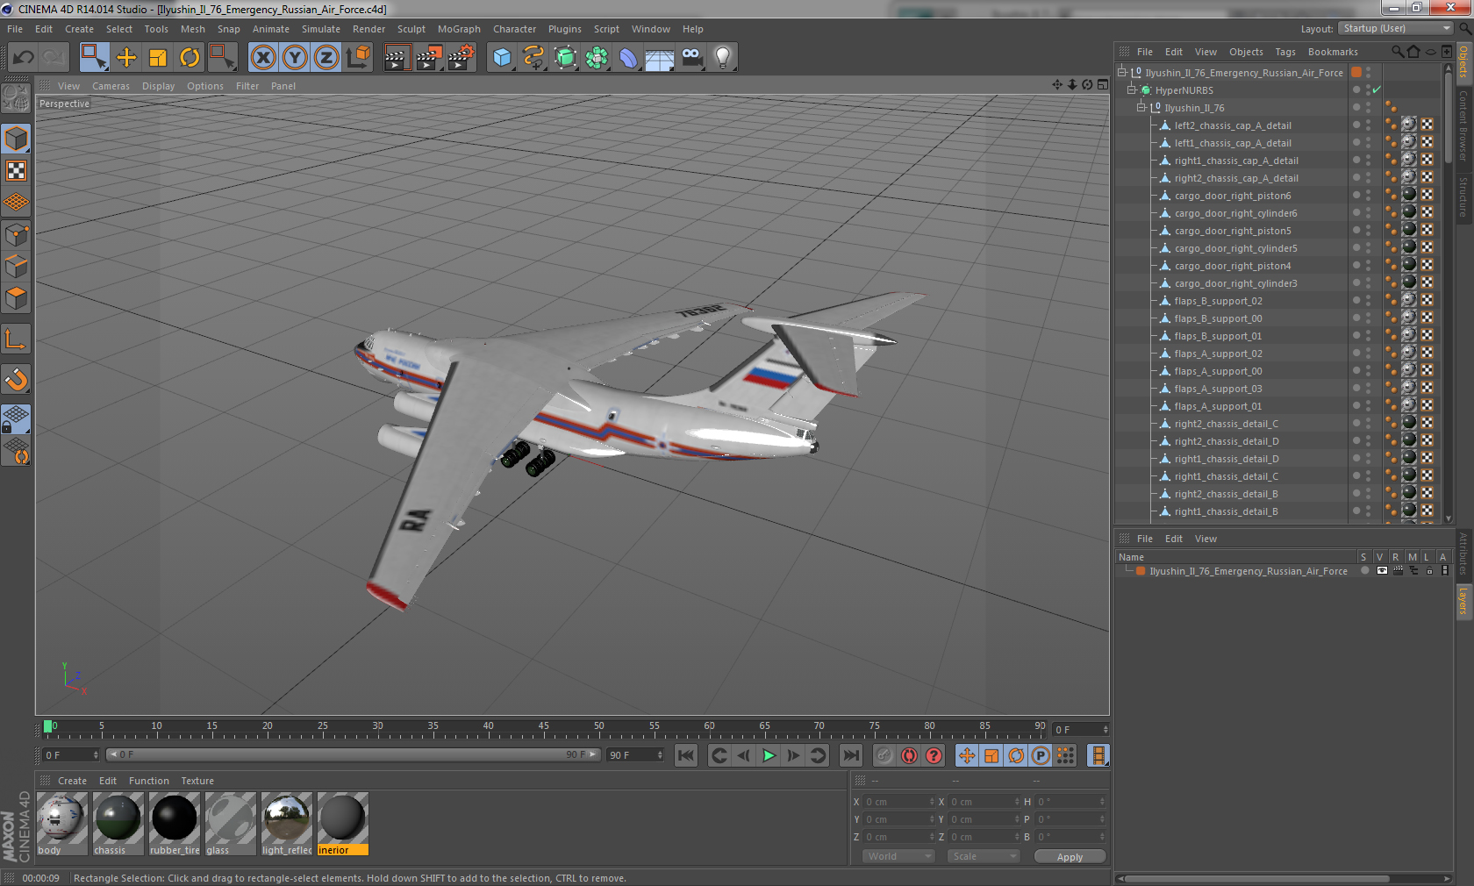Viewport: 1474px width, 886px height.
Task: Select glass material swatch
Action: pyautogui.click(x=231, y=824)
